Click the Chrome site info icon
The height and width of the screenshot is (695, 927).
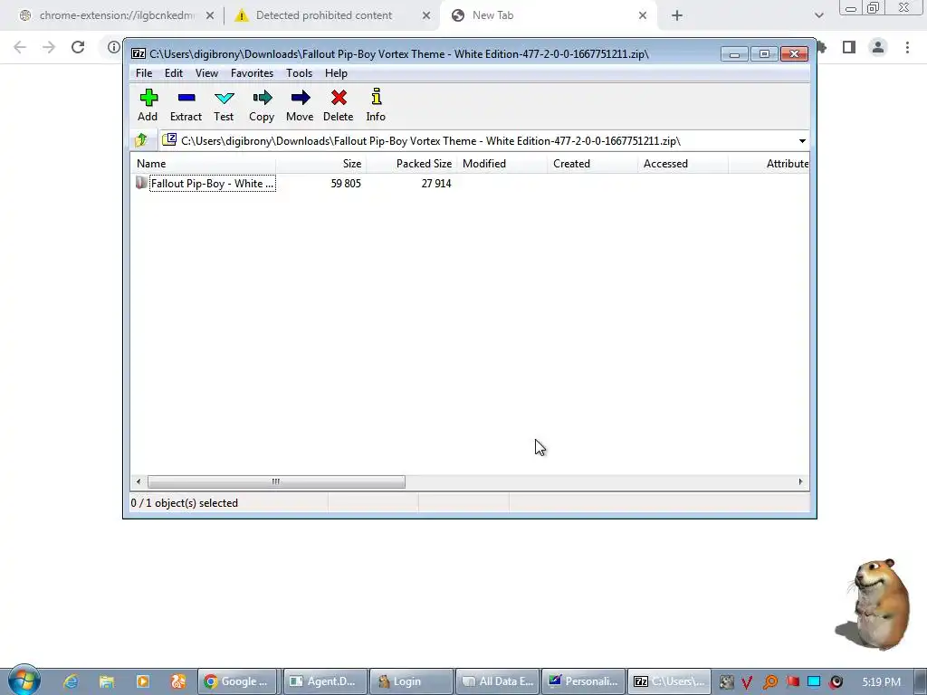coord(113,47)
